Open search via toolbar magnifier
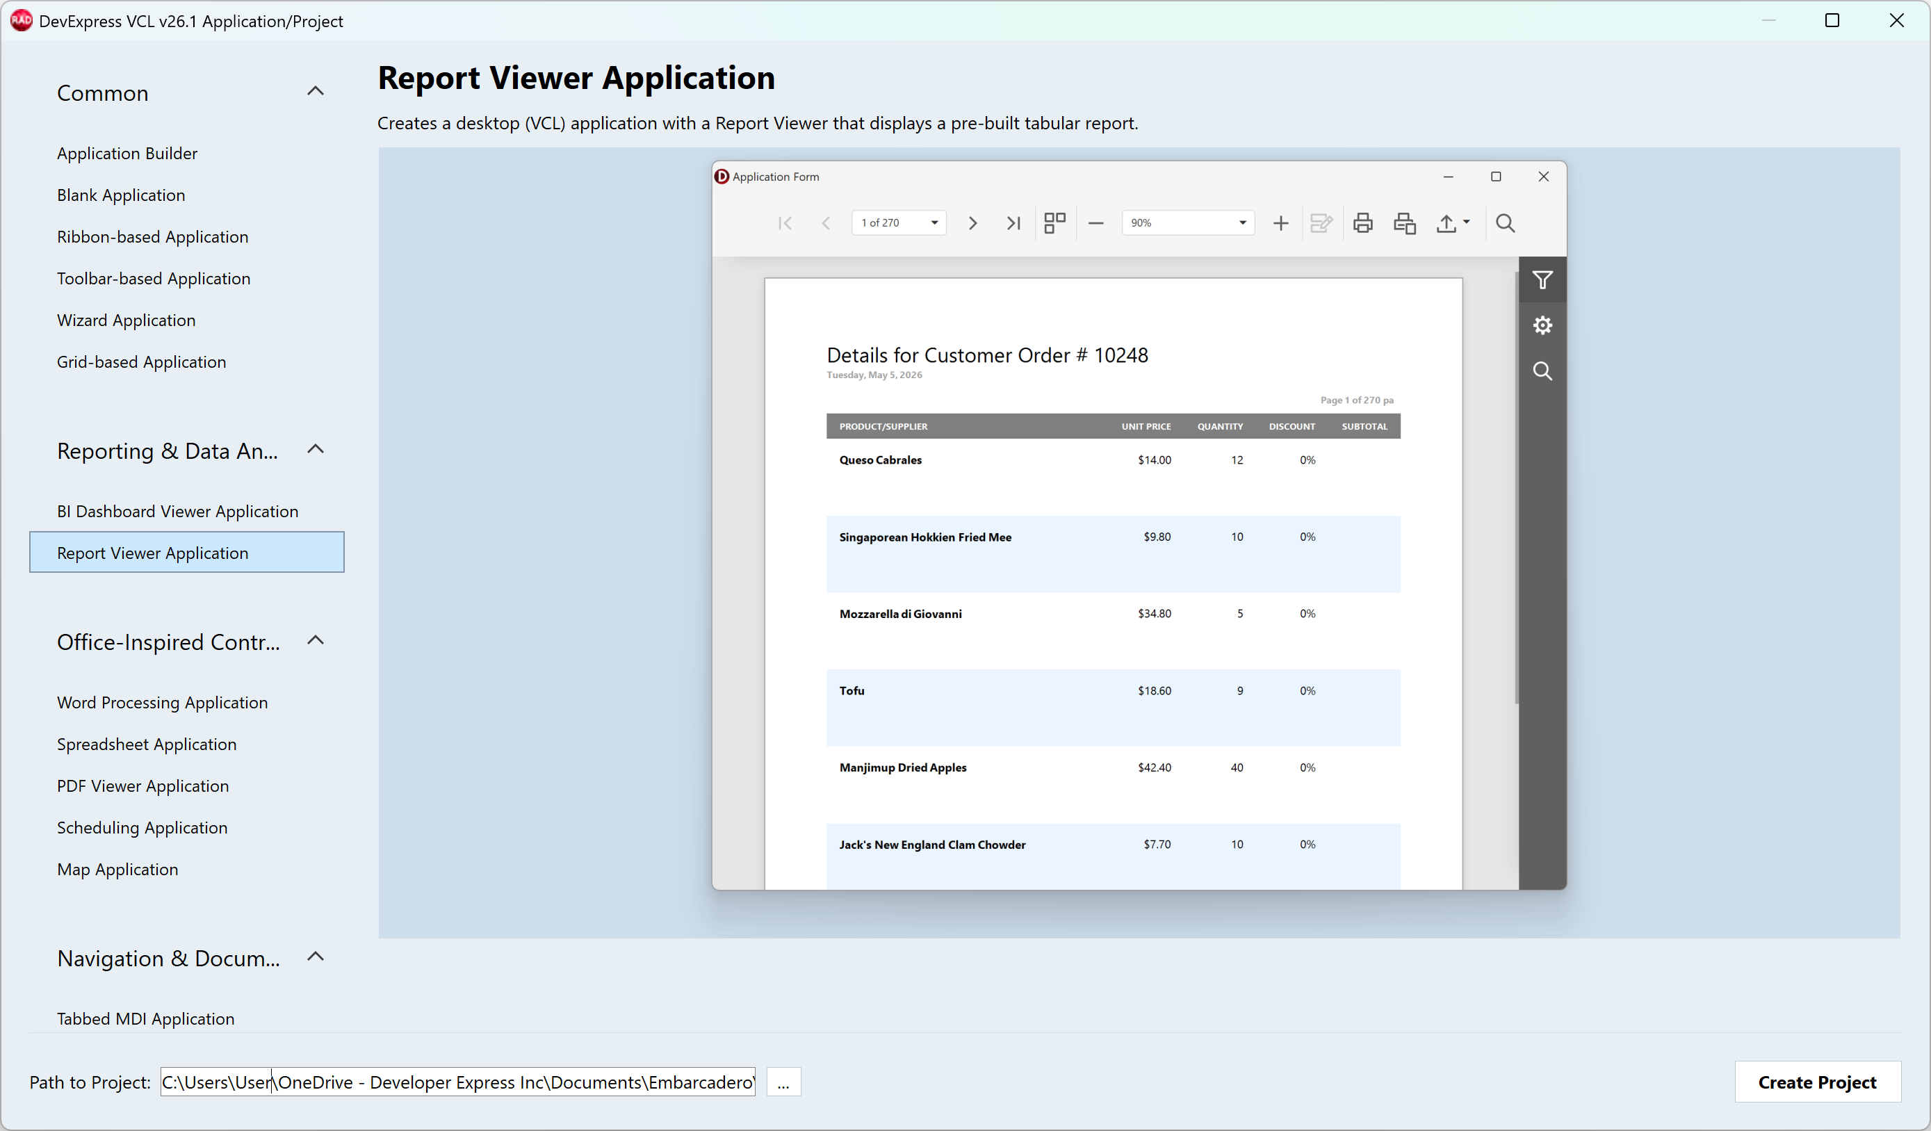 [1505, 223]
